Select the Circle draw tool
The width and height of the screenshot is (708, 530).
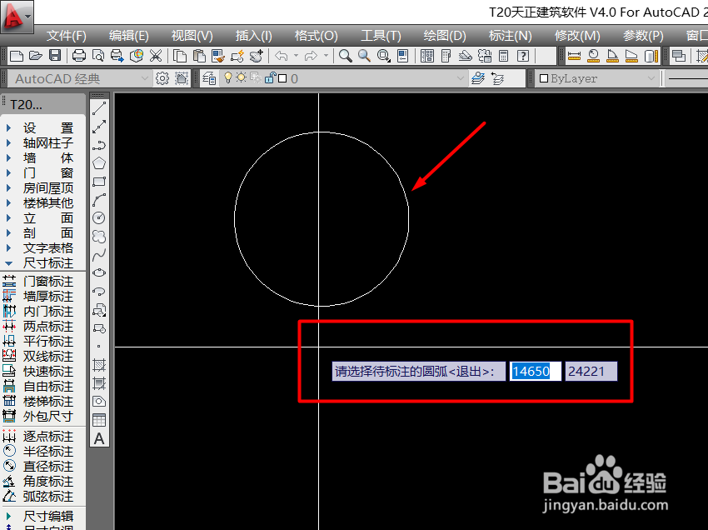point(99,217)
